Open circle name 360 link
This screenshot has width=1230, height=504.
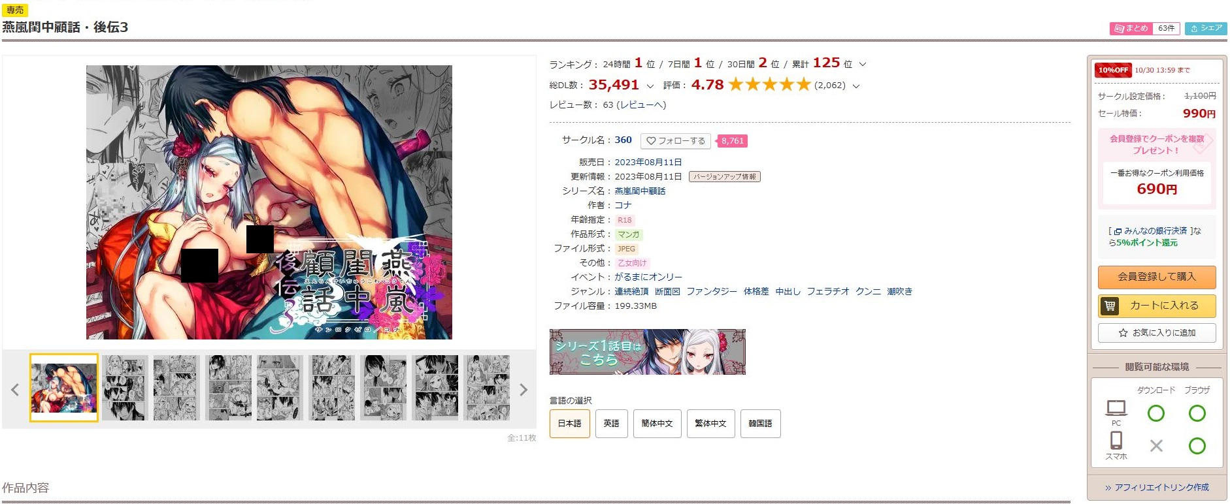coord(623,140)
